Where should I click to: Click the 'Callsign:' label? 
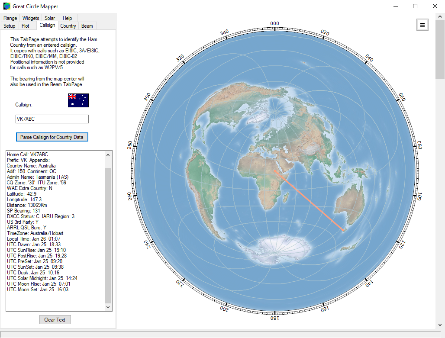point(24,105)
